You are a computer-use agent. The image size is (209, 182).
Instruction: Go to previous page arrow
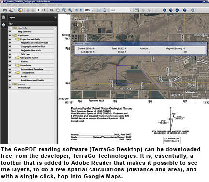tap(28, 10)
